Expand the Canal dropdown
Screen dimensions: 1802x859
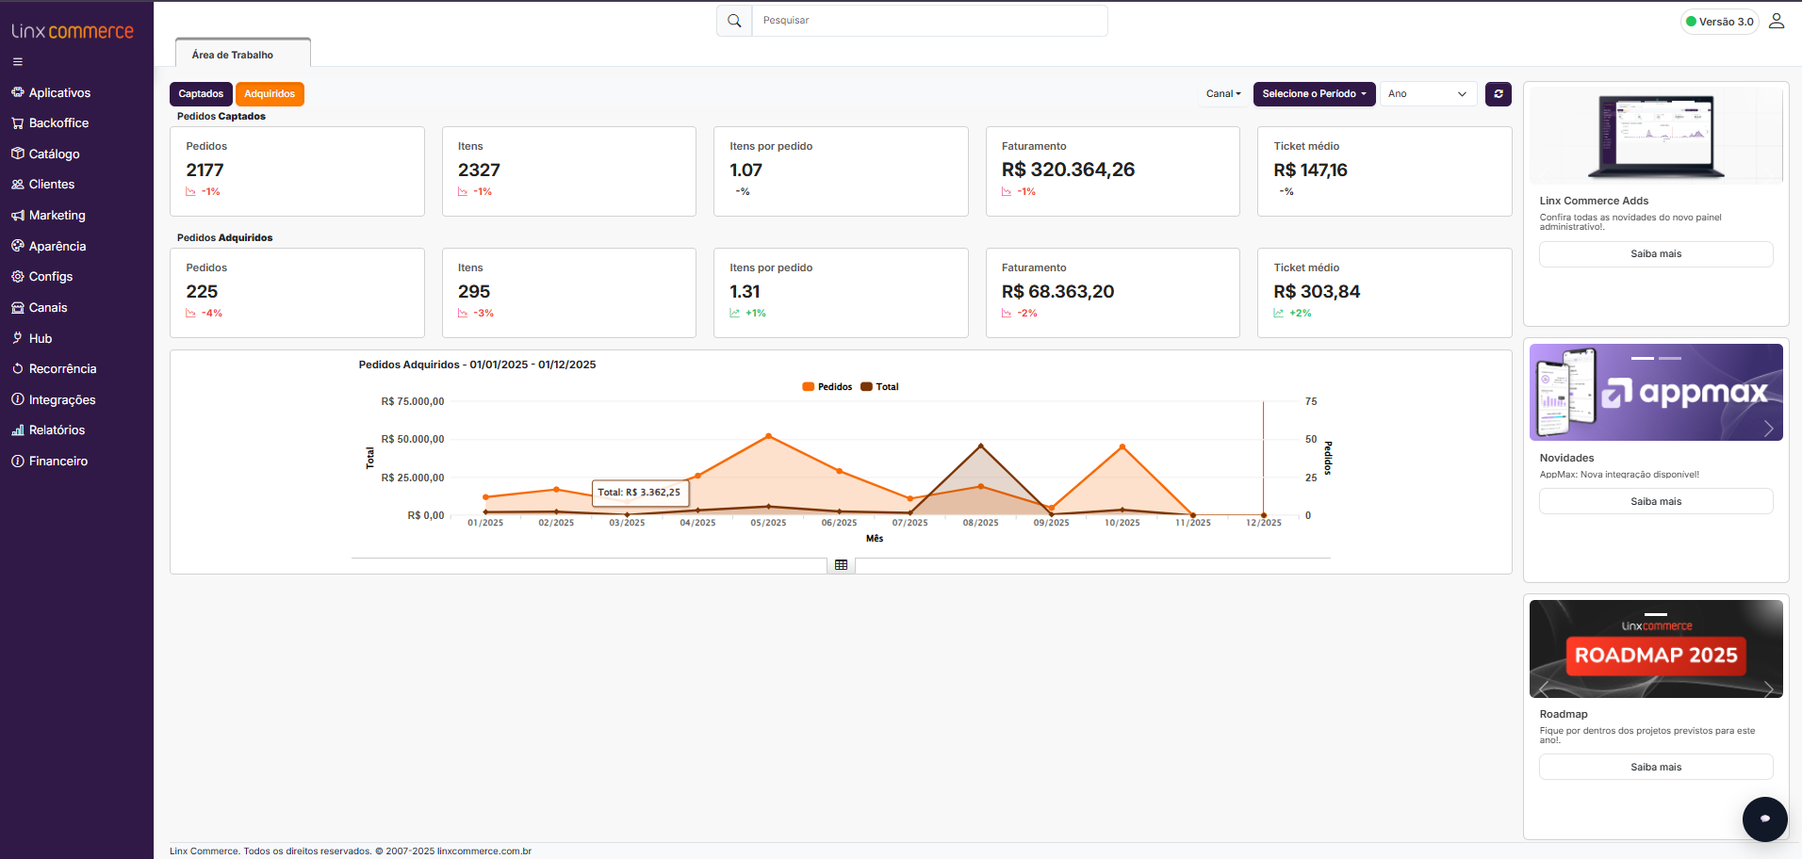[1223, 94]
